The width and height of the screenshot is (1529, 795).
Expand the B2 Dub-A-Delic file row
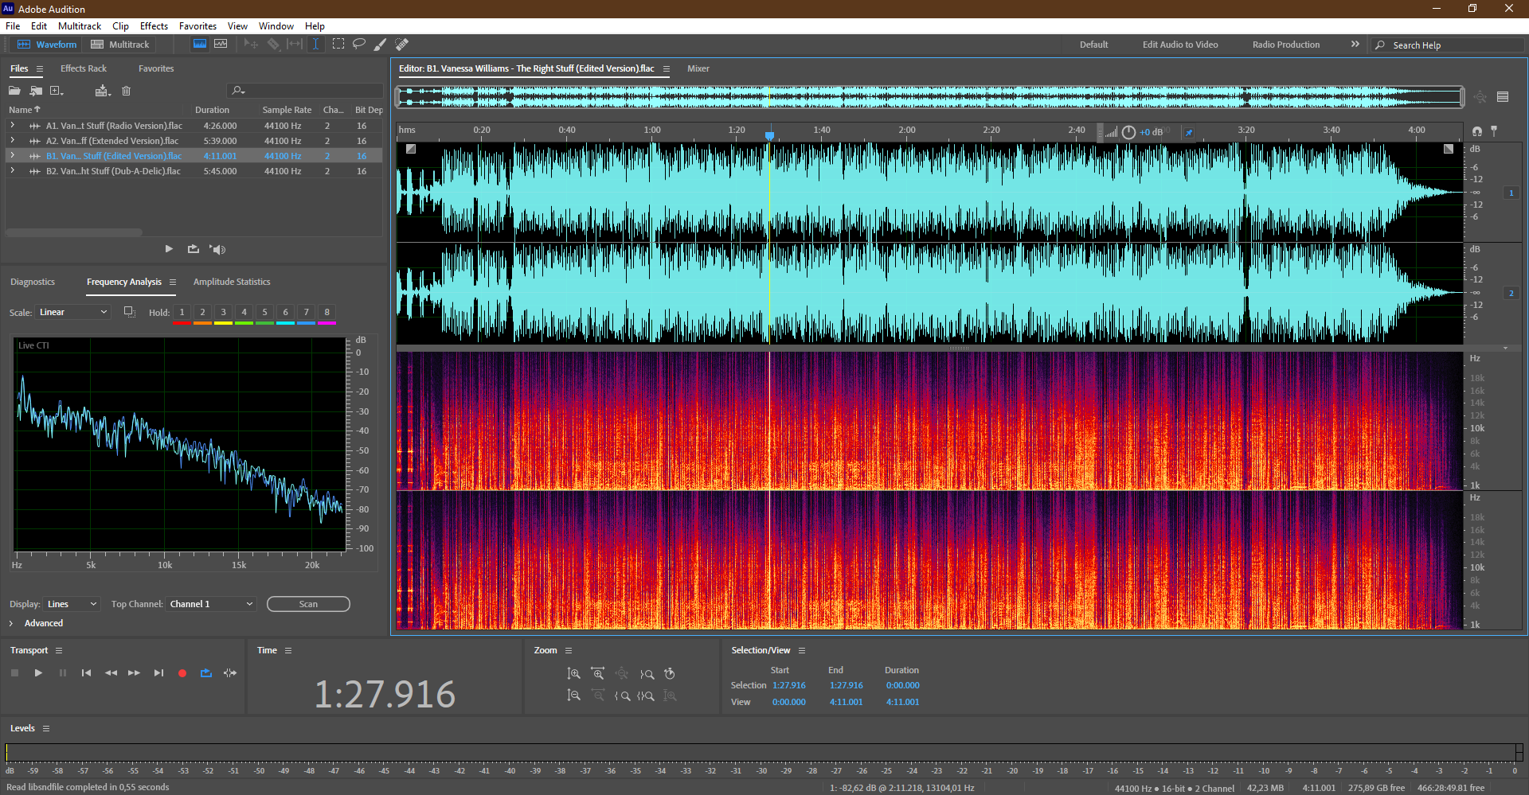[12, 171]
